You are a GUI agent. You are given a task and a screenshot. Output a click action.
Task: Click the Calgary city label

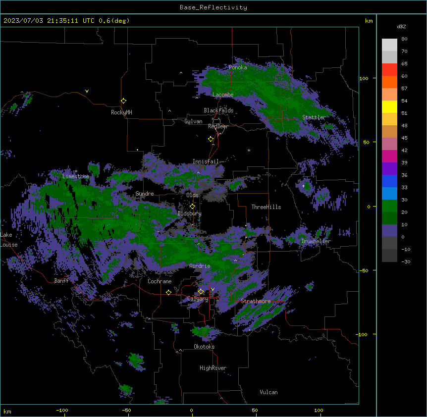pos(198,299)
